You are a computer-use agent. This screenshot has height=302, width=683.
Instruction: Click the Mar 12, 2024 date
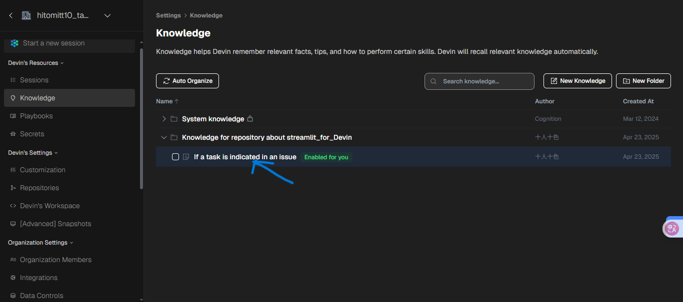(640, 119)
